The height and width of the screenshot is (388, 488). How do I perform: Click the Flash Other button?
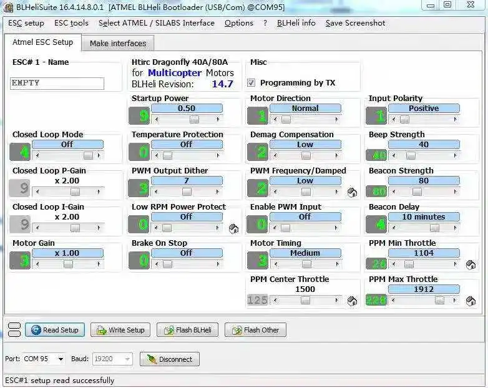click(x=255, y=330)
